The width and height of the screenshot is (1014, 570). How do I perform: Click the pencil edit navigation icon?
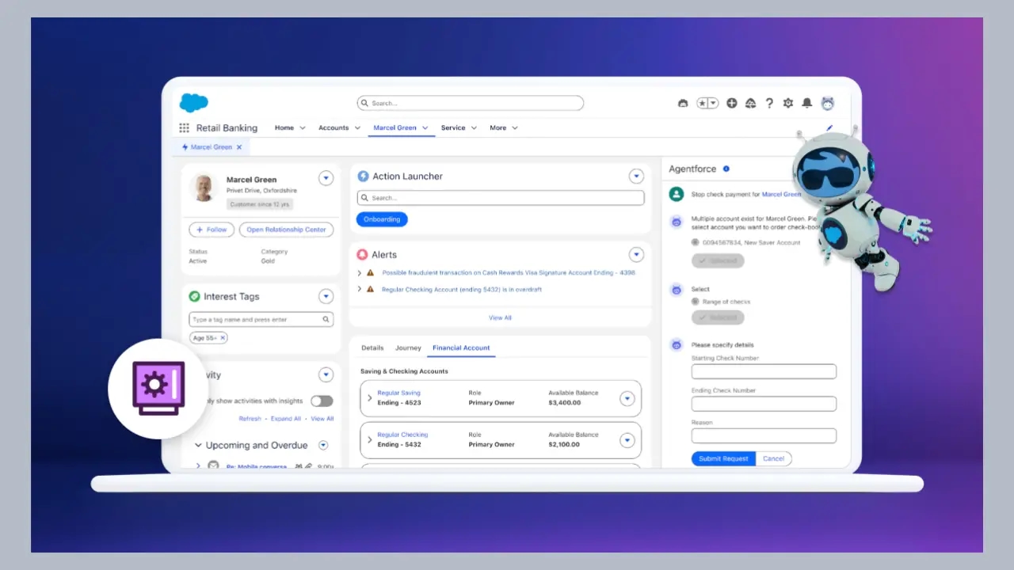(x=829, y=127)
